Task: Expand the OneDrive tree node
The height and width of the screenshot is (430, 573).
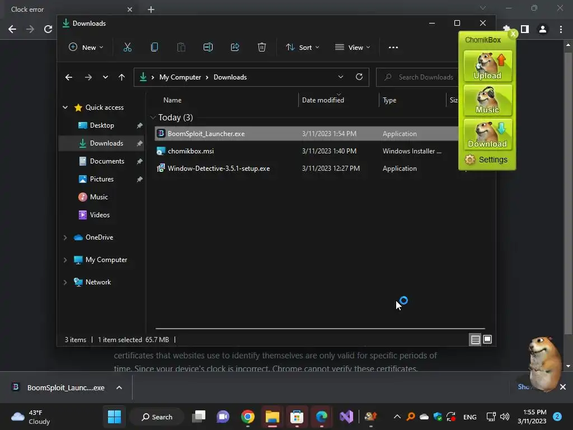Action: click(x=65, y=237)
